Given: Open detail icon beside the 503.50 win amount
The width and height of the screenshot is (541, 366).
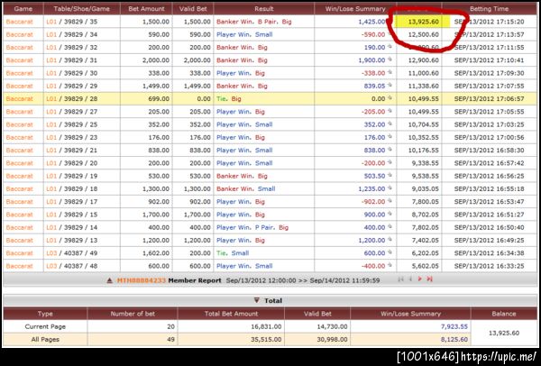Looking at the screenshot, I should coord(390,175).
